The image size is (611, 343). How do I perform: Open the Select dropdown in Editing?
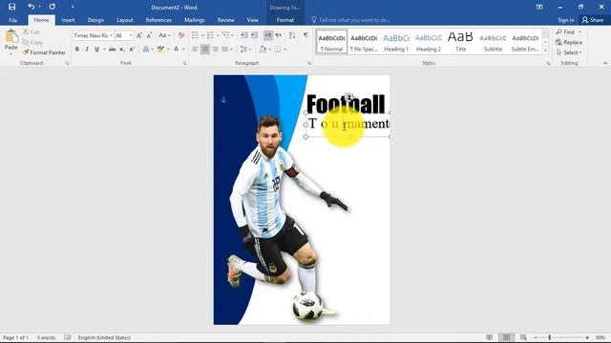569,52
